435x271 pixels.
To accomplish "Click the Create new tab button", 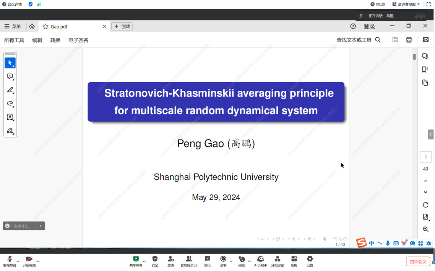I will (122, 26).
